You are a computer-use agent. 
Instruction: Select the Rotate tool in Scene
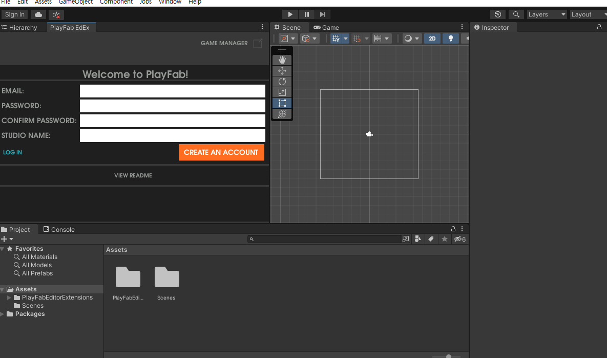tap(282, 82)
